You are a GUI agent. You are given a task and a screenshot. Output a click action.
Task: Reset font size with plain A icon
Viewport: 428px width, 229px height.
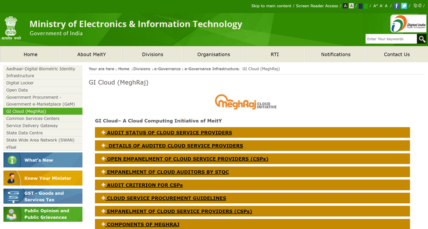[386, 6]
